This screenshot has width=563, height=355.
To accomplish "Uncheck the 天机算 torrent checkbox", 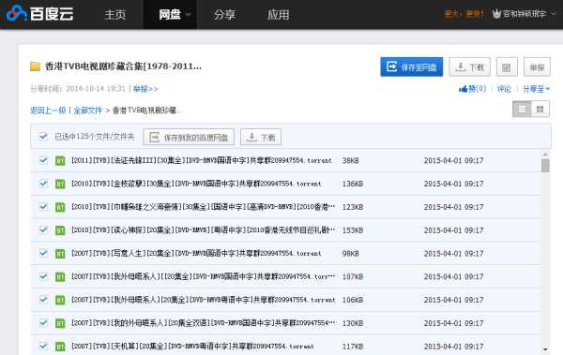I will click(x=43, y=346).
